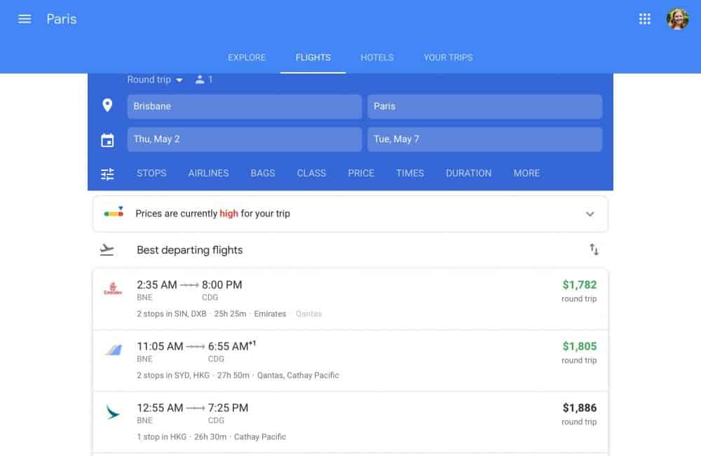Click the price level indicator gauge
701x456 pixels.
[114, 212]
